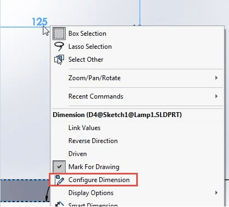Click the Smart Dimension icon
Image resolution: width=229 pixels, height=207 pixels.
(x=59, y=204)
